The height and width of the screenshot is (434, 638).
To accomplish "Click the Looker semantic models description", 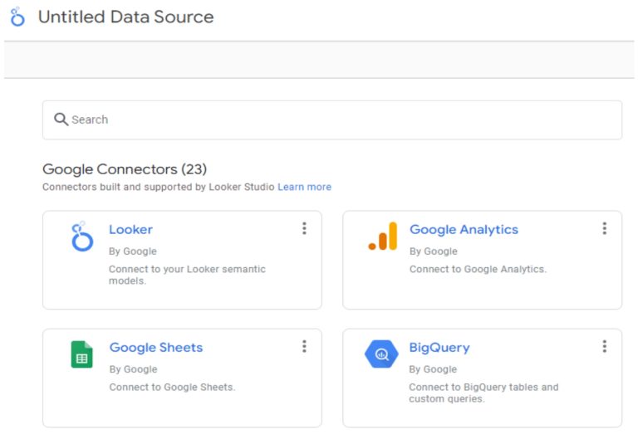I will [x=187, y=275].
